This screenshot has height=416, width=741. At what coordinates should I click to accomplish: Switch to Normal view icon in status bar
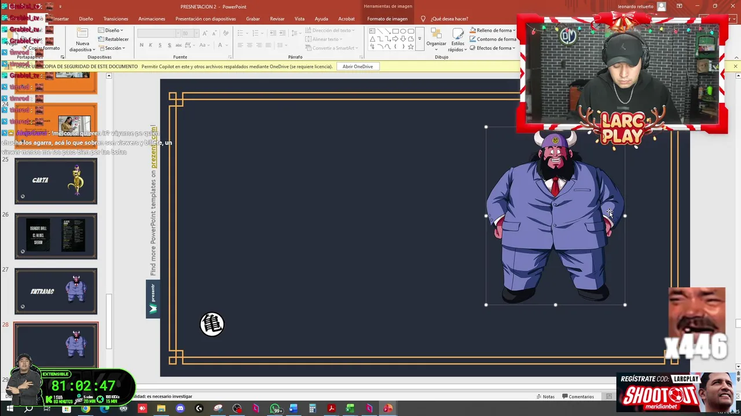[x=609, y=396]
